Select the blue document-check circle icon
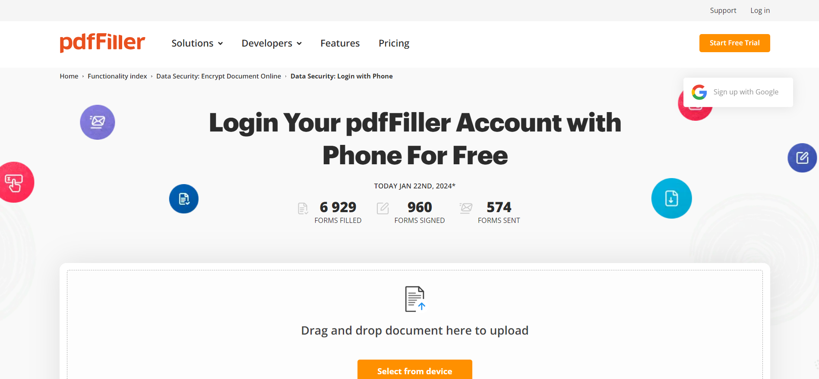819x379 pixels. click(183, 198)
